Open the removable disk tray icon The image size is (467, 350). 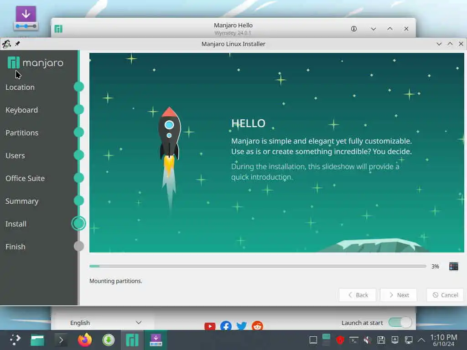pos(381,340)
